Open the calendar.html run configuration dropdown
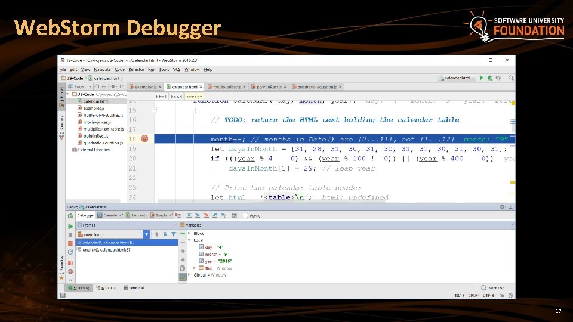 (457, 78)
